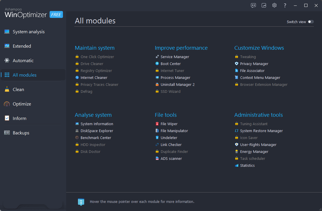The height and width of the screenshot is (211, 322).
Task: Click the Customize Windows heading
Action: (x=259, y=48)
